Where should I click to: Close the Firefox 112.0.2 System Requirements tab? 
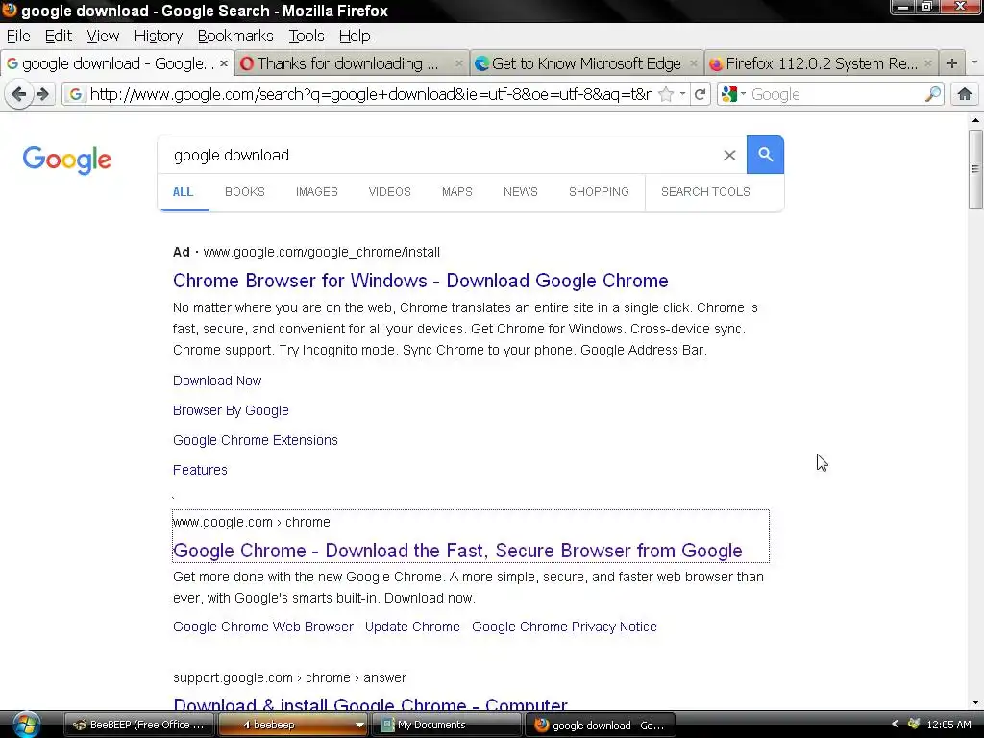[x=928, y=63]
